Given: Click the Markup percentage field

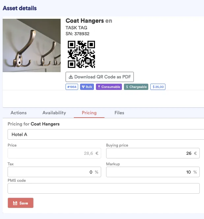Looking at the screenshot, I should pyautogui.click(x=153, y=172).
